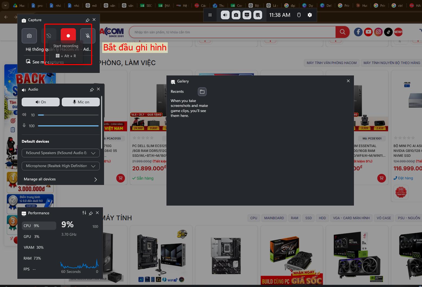Click the mouse click-through icon in Game Bar

pos(299,15)
